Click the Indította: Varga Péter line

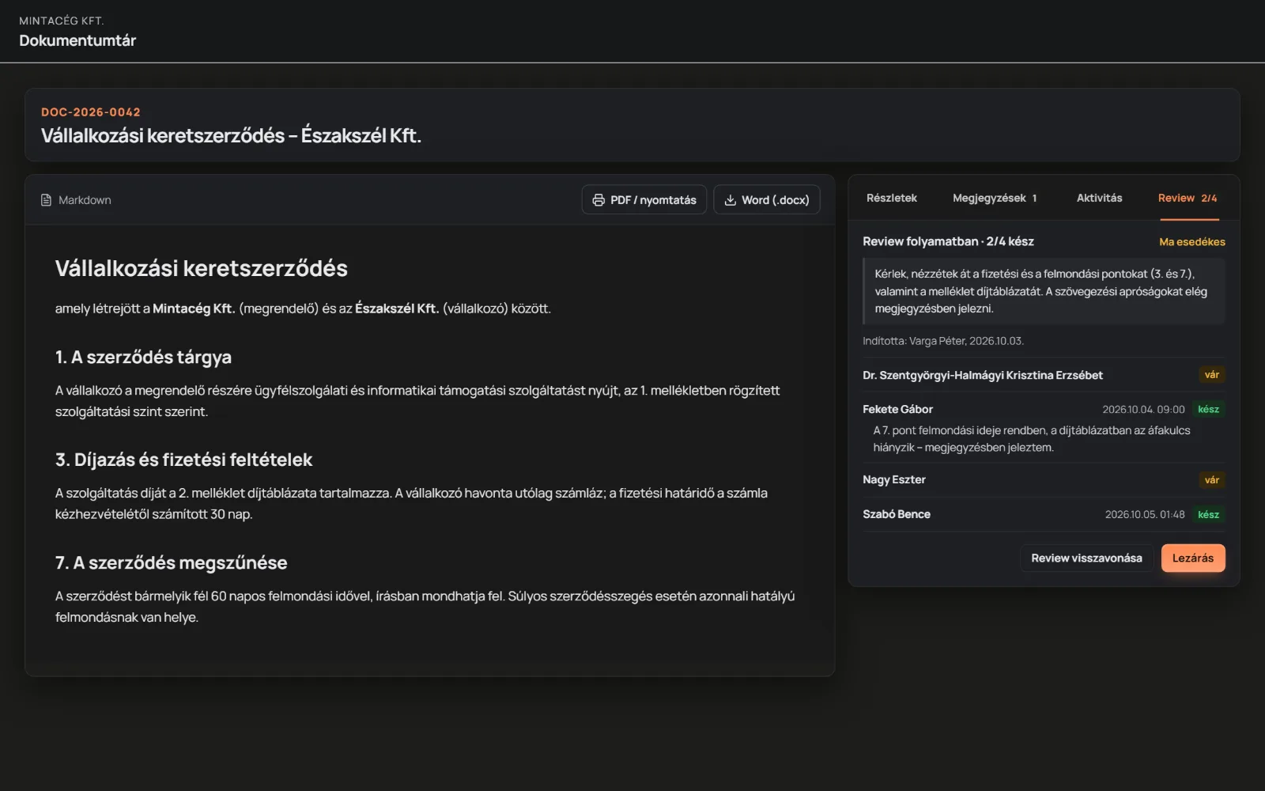(x=943, y=341)
